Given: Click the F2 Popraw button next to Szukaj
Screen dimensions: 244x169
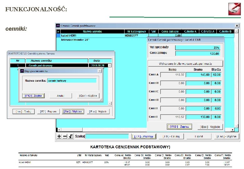Looking at the screenshot, I should [x=144, y=136].
